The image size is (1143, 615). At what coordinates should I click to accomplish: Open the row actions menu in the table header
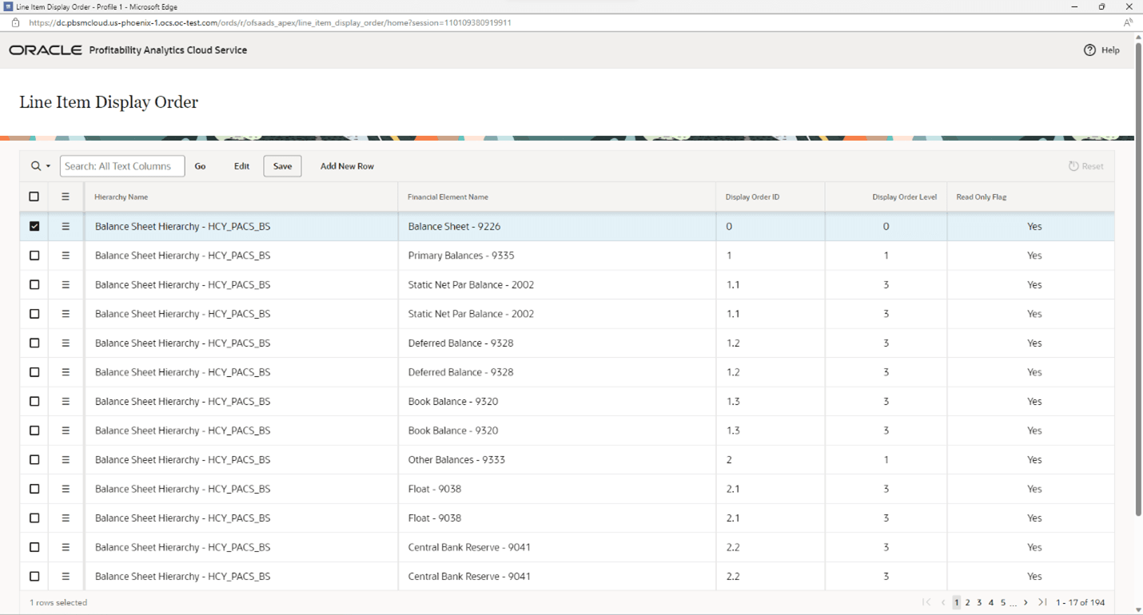(66, 196)
